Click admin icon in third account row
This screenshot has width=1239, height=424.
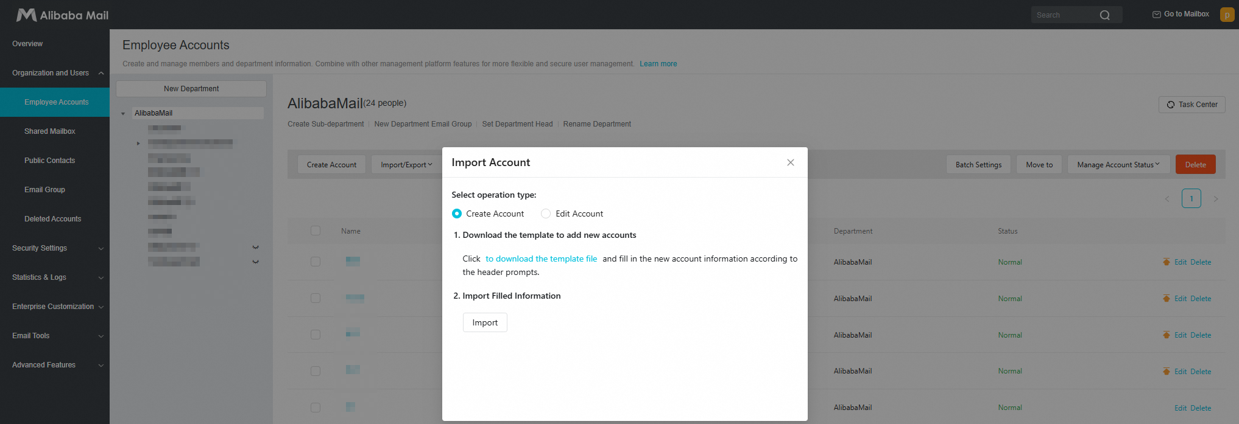coord(1167,335)
